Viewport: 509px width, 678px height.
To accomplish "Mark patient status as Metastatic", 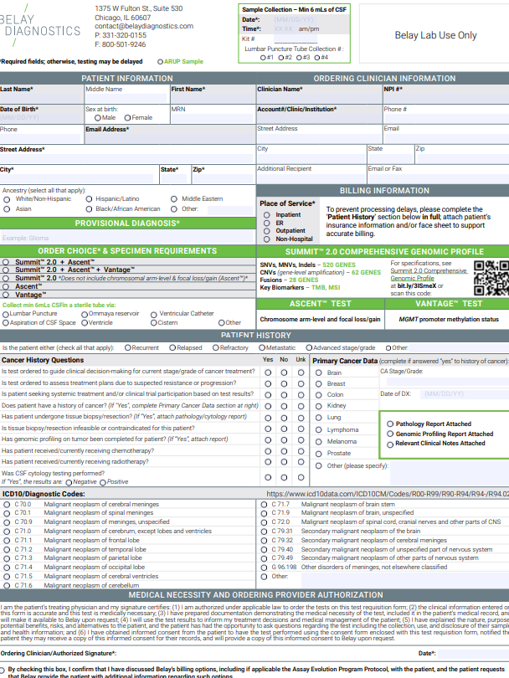I will (261, 347).
